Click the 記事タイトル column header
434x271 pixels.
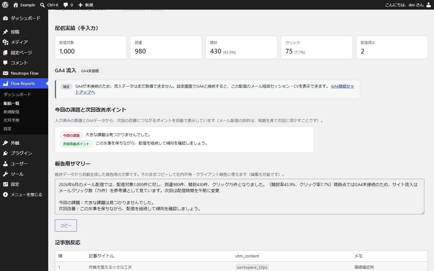point(102,256)
